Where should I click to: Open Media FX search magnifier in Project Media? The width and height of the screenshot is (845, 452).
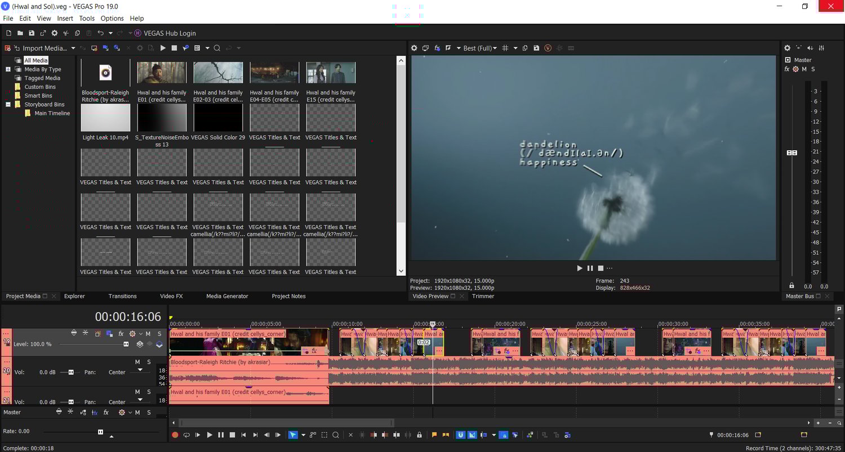coord(217,48)
